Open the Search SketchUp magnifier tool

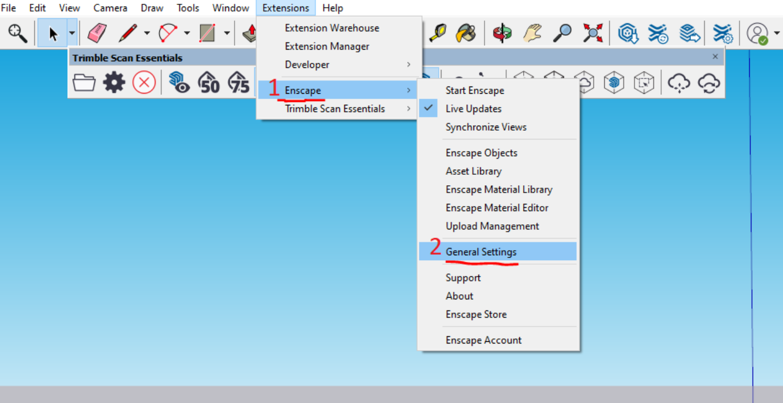pyautogui.click(x=18, y=33)
